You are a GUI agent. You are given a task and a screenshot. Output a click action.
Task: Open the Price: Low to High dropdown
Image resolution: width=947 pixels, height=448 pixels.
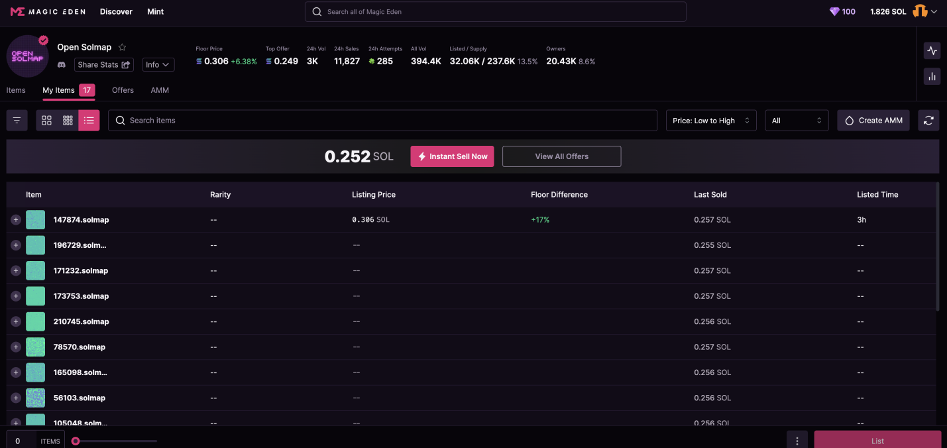tap(710, 121)
